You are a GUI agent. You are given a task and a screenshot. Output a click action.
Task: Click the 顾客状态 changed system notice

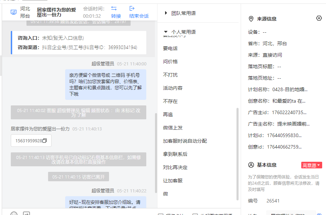coord(78,112)
